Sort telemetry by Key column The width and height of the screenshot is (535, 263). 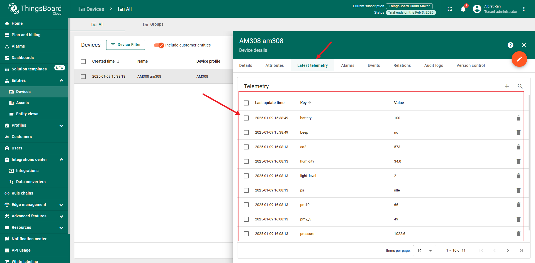306,103
